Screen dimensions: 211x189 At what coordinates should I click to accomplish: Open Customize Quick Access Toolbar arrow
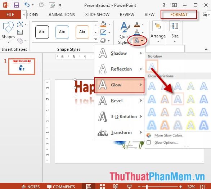tap(60, 5)
